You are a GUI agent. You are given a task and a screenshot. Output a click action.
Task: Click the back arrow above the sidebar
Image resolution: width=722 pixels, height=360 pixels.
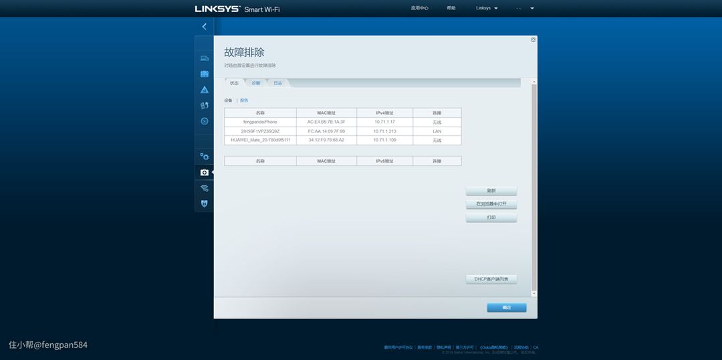coord(204,27)
